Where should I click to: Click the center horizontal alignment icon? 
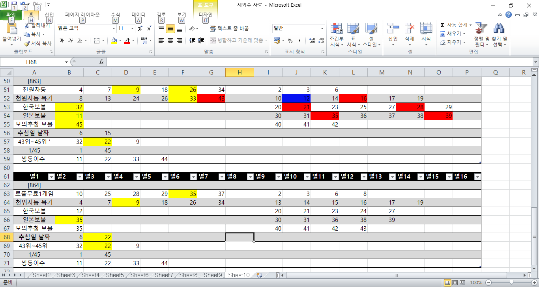pos(170,41)
